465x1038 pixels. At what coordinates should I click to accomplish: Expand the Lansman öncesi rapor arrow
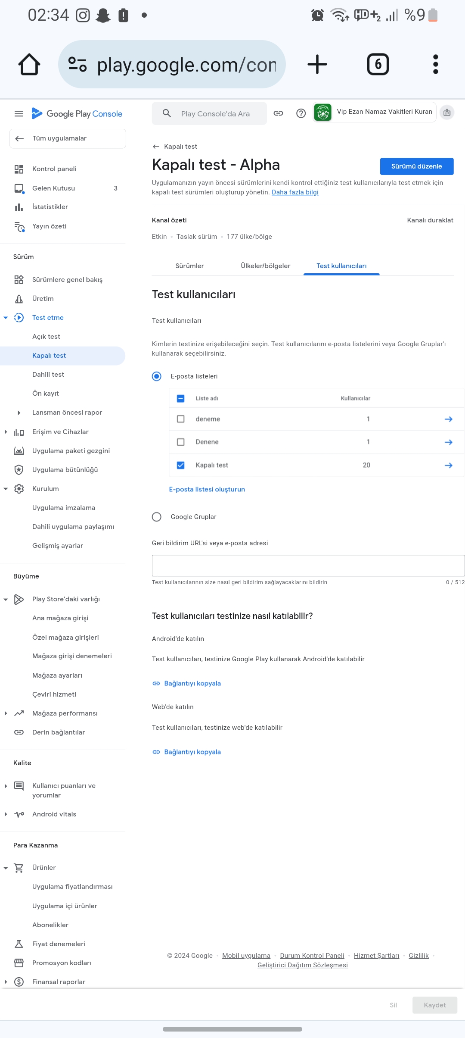point(19,413)
